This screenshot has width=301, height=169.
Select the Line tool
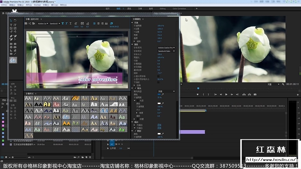15,54
